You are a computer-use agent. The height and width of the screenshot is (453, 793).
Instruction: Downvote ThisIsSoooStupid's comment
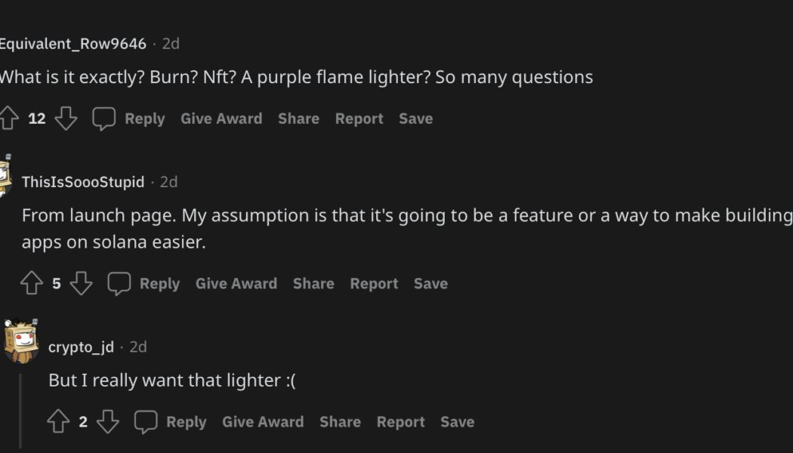[82, 284]
